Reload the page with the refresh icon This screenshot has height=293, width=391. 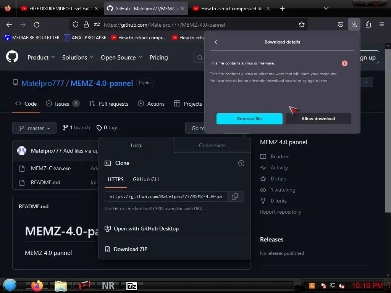click(x=37, y=25)
